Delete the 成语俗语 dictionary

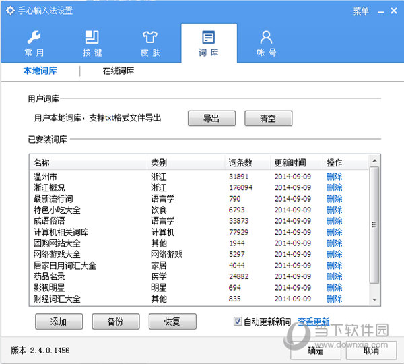tap(334, 221)
